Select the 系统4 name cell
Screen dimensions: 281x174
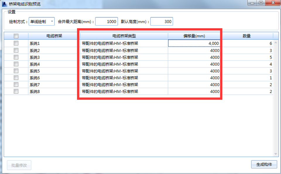coord(54,64)
